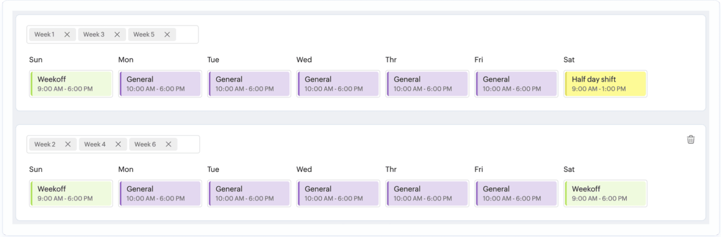This screenshot has height=237, width=721.
Task: Open the Saturday Weekoff card in Week 2 group
Action: pos(605,193)
